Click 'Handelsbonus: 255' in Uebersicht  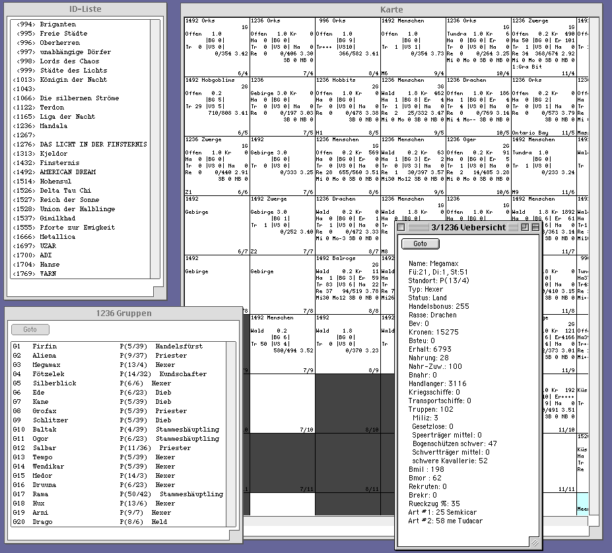pos(439,307)
